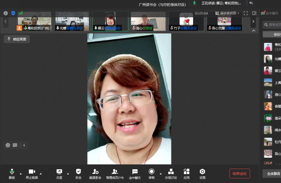Expand the audio options arrow beside 静音

[21, 174]
